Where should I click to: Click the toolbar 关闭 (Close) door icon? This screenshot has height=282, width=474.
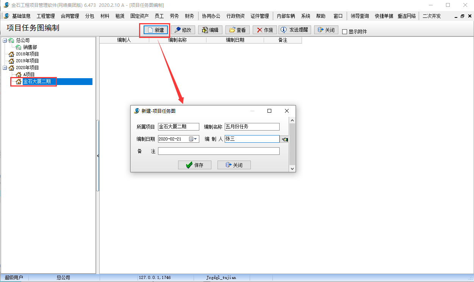[x=326, y=30]
